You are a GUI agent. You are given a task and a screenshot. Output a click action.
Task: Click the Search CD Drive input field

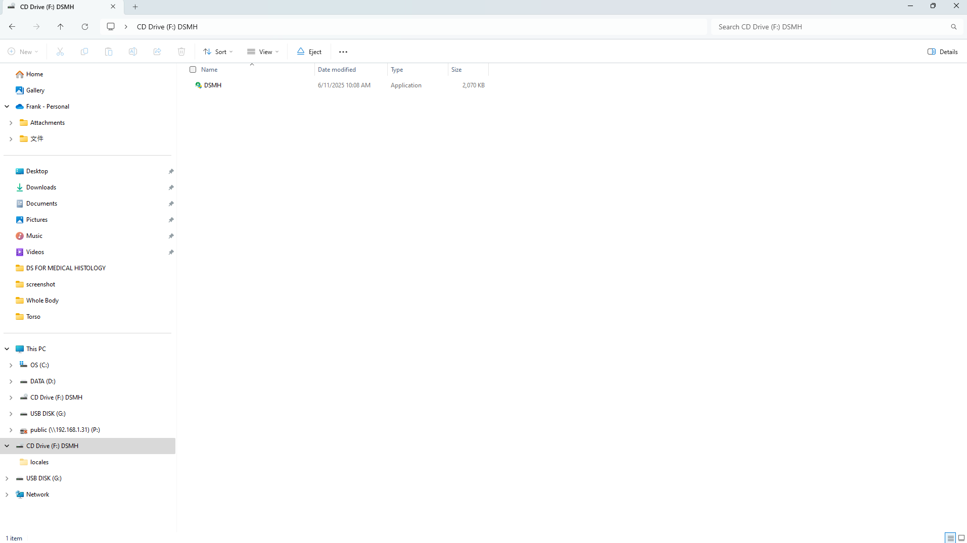click(829, 27)
